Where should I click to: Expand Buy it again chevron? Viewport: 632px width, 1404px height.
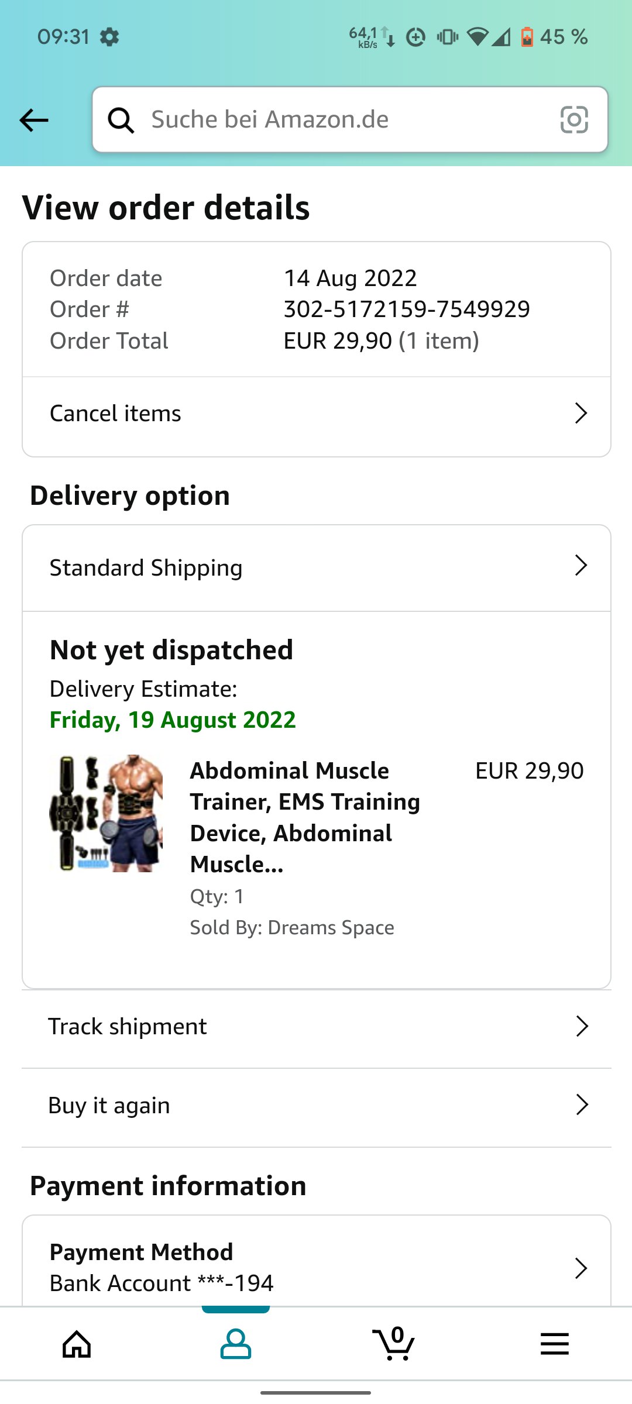tap(582, 1105)
